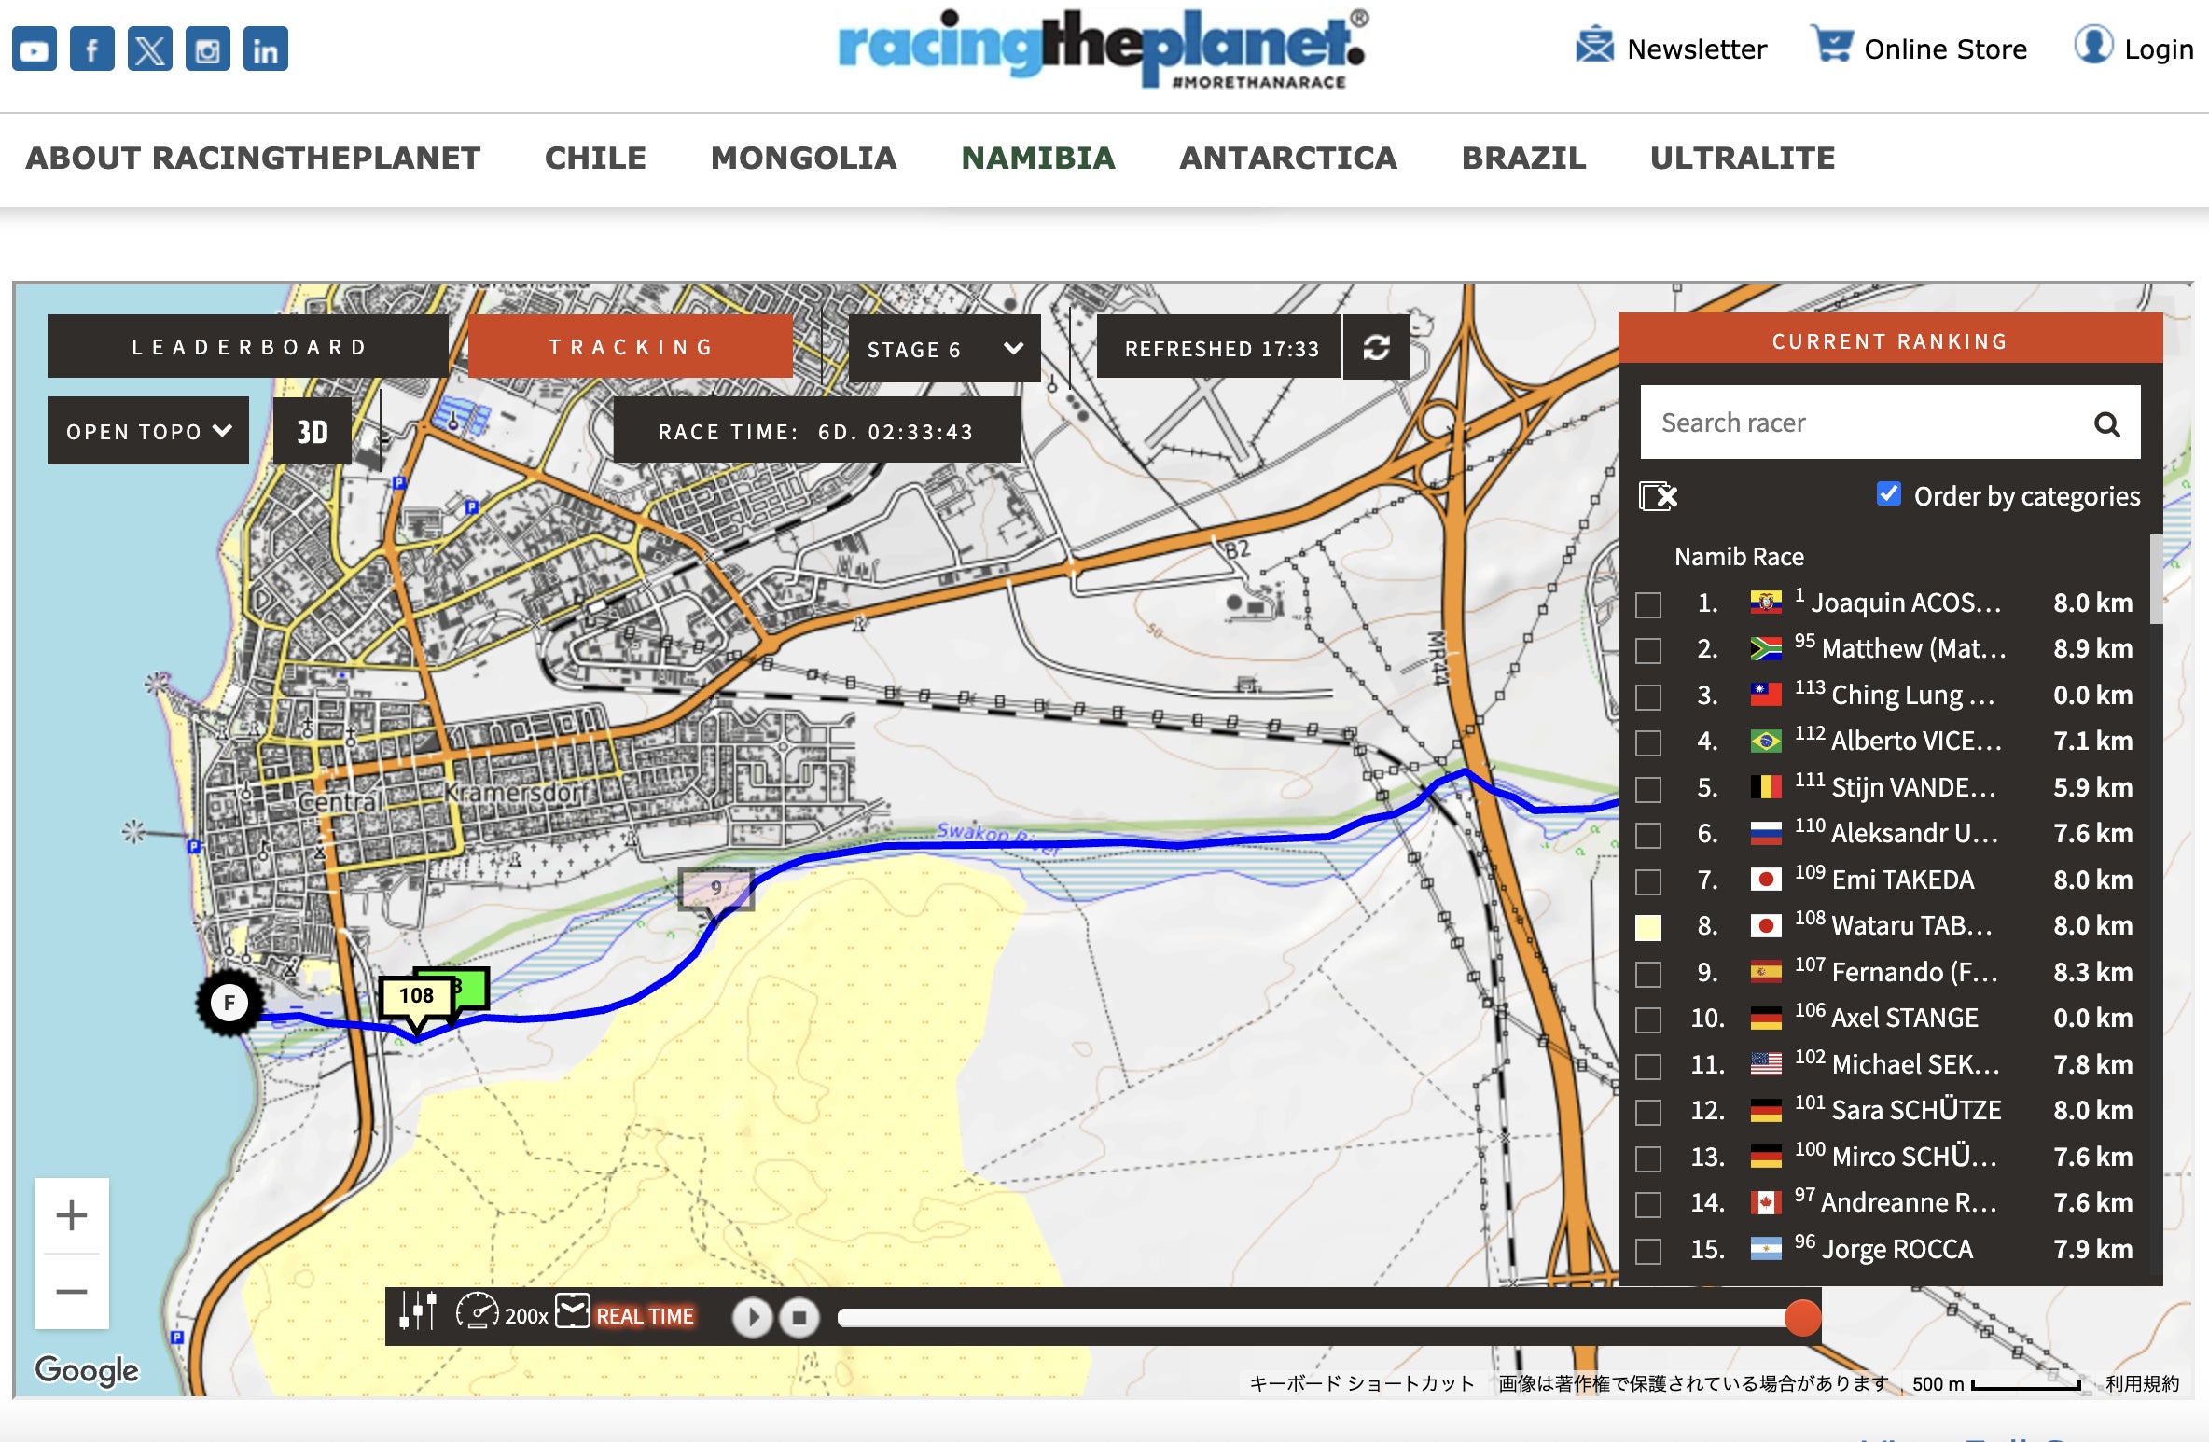Click the Real Time button
The image size is (2209, 1442).
point(645,1316)
